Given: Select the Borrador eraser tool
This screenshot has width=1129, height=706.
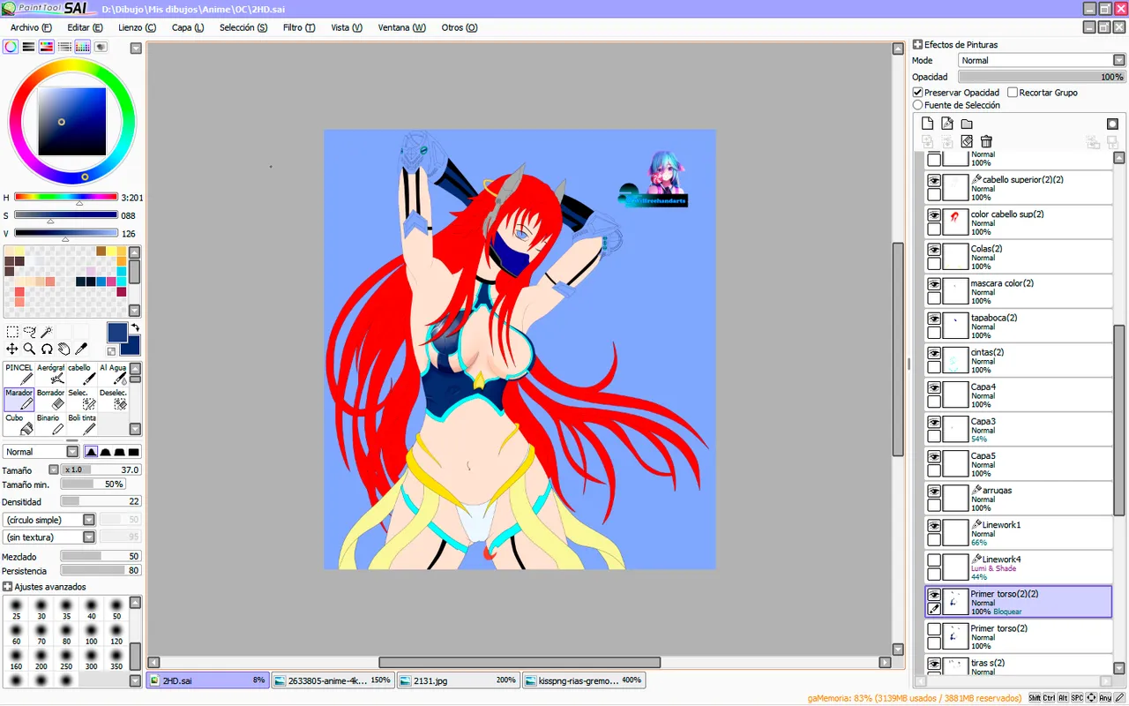Looking at the screenshot, I should 51,399.
